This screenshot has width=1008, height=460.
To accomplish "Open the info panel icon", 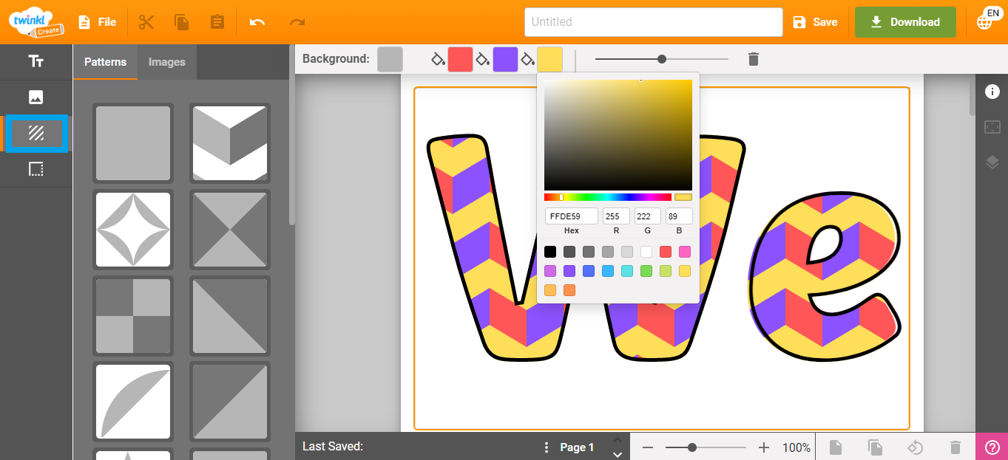I will coord(992,92).
